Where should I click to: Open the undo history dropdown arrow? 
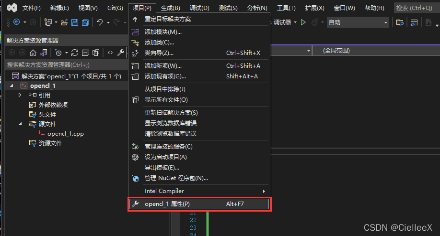pos(108,22)
